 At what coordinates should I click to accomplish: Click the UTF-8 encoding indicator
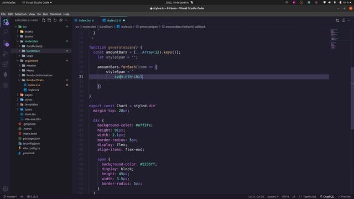tap(285, 197)
